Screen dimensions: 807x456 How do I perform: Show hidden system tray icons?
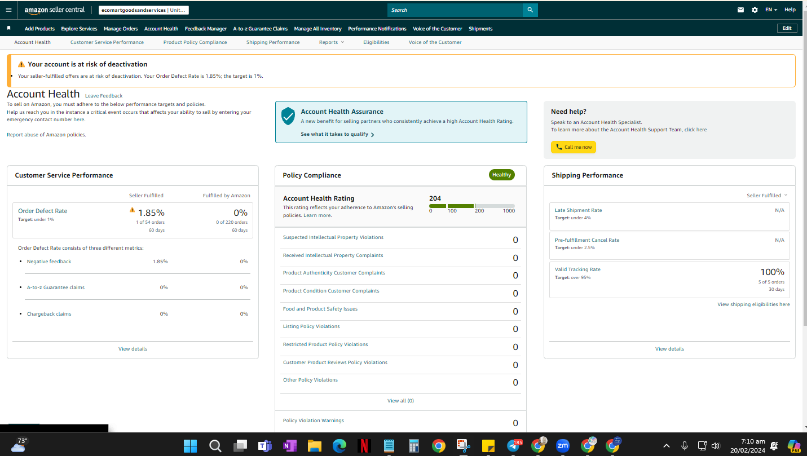tap(667, 446)
